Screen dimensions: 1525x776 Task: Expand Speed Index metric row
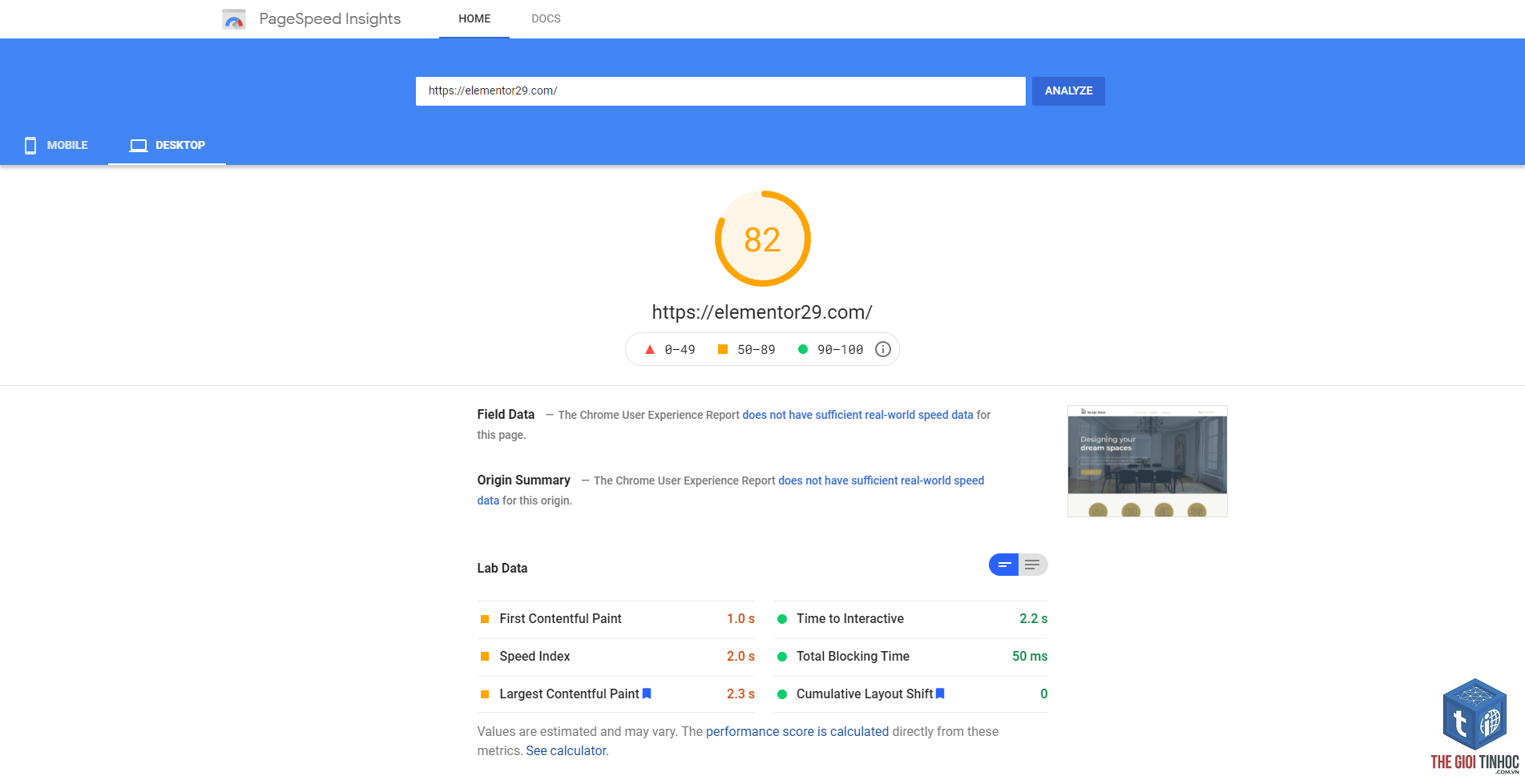pos(616,657)
